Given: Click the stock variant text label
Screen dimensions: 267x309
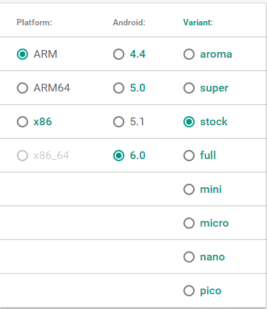Looking at the screenshot, I should (214, 122).
